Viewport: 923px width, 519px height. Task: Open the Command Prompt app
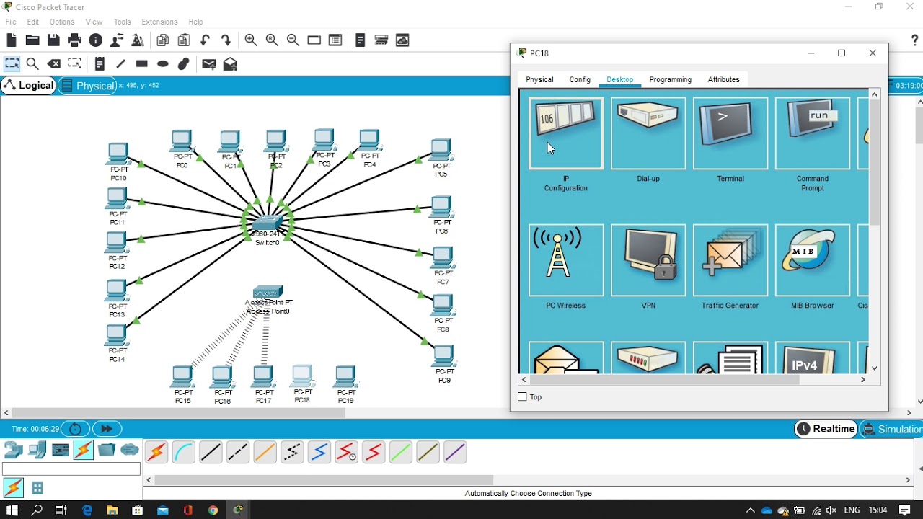click(813, 133)
